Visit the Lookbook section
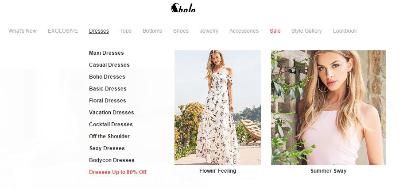The image size is (411, 189). pyautogui.click(x=345, y=31)
